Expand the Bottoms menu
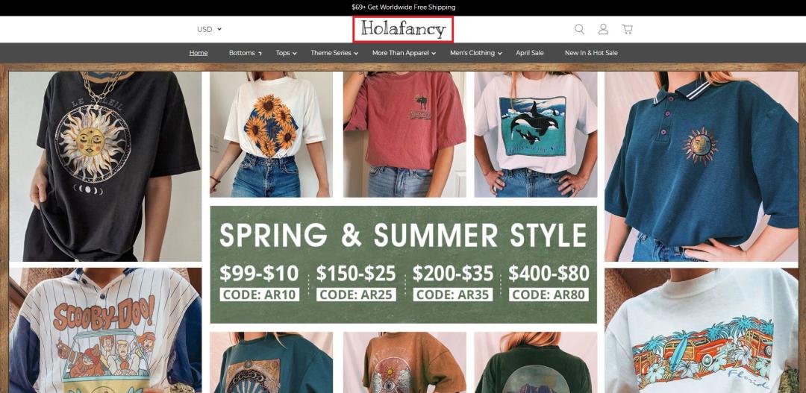The width and height of the screenshot is (806, 393). (x=246, y=53)
